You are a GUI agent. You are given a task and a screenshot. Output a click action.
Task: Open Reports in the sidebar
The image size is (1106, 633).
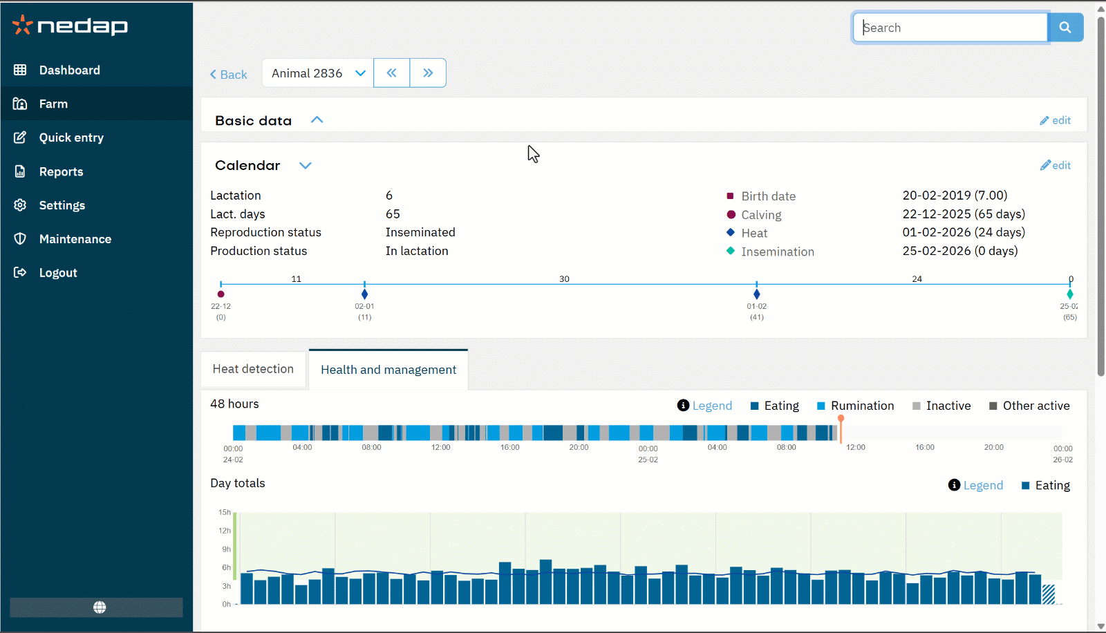61,171
